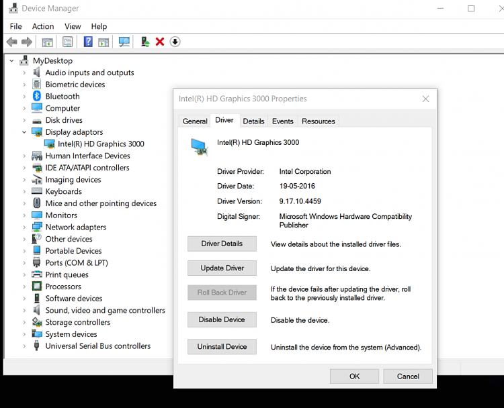The height and width of the screenshot is (408, 504).
Task: Click the Print queues printer icon
Action: coord(37,274)
